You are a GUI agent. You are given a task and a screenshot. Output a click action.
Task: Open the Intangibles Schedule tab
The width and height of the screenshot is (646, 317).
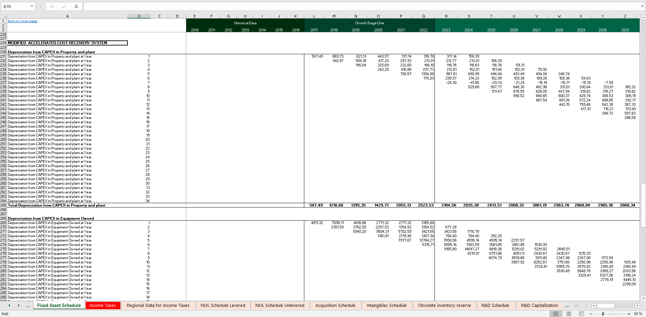coord(387,306)
